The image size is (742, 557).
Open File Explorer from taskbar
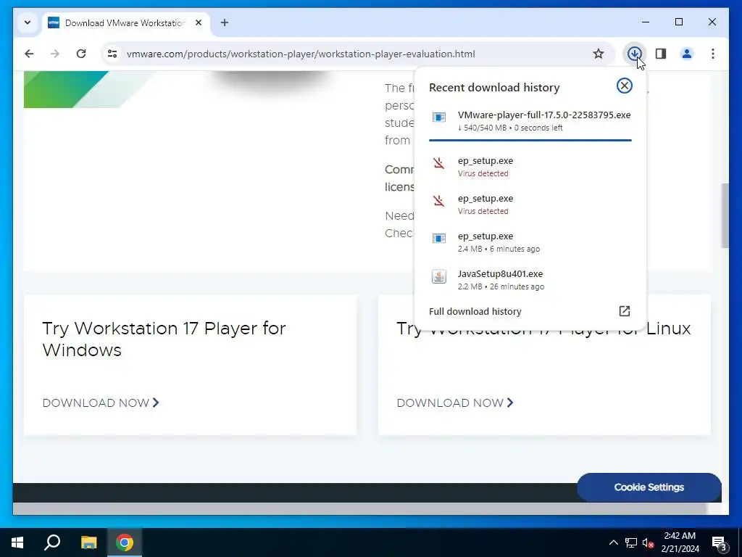pos(88,542)
